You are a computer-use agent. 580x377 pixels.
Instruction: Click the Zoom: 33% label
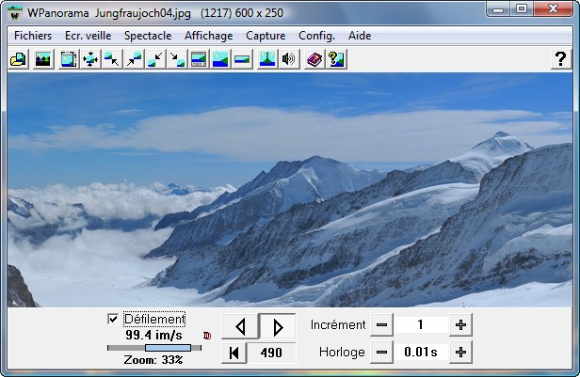[153, 360]
